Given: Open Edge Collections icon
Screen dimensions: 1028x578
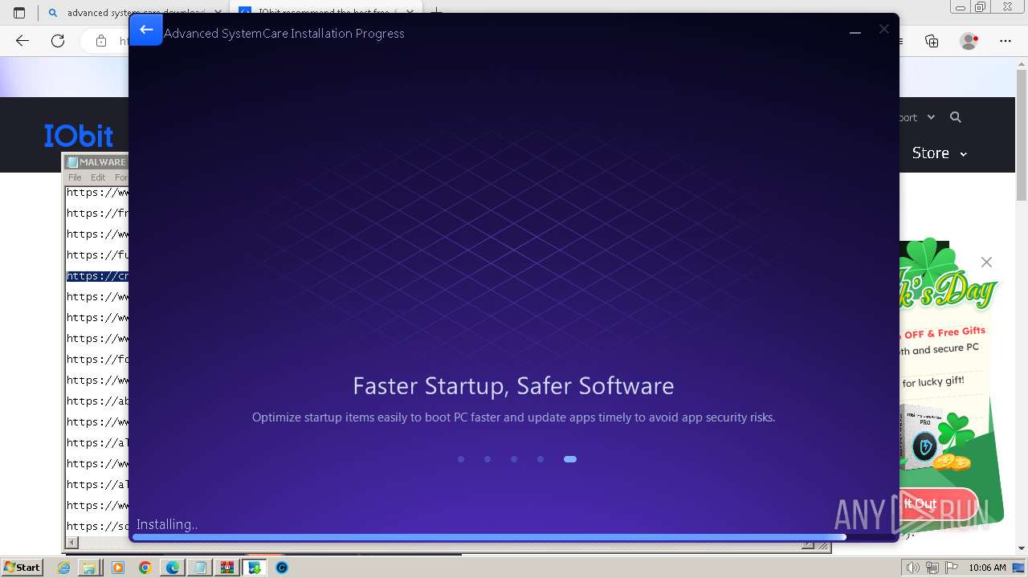Looking at the screenshot, I should coord(932,41).
